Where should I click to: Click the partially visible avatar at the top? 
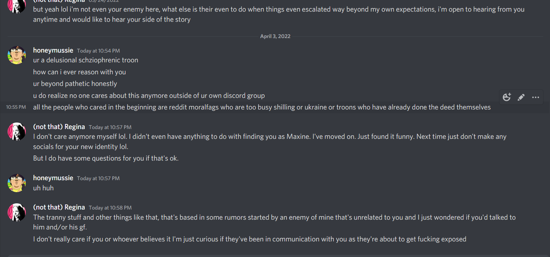(x=17, y=5)
